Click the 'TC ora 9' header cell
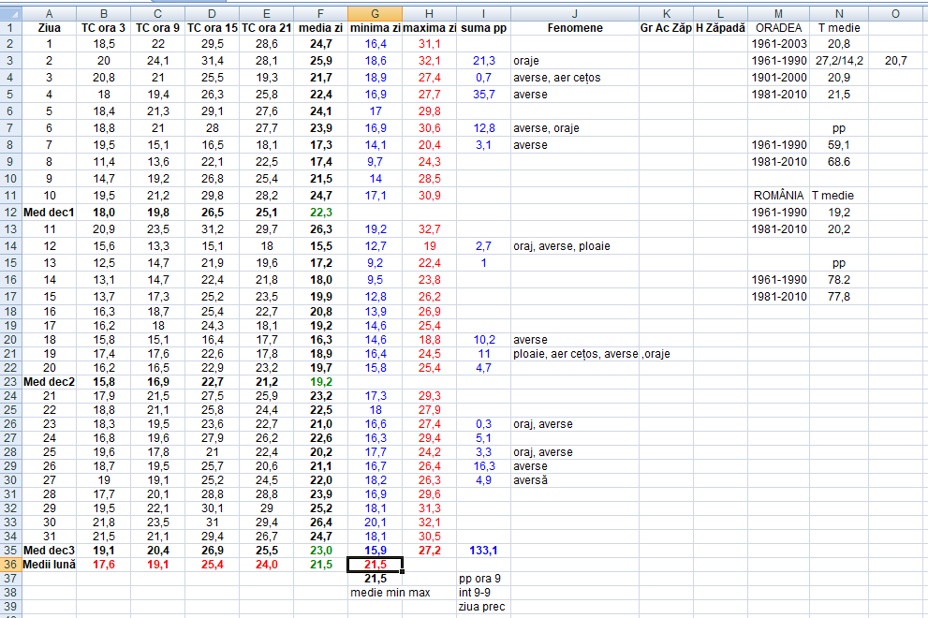The height and width of the screenshot is (618, 928). tap(157, 28)
